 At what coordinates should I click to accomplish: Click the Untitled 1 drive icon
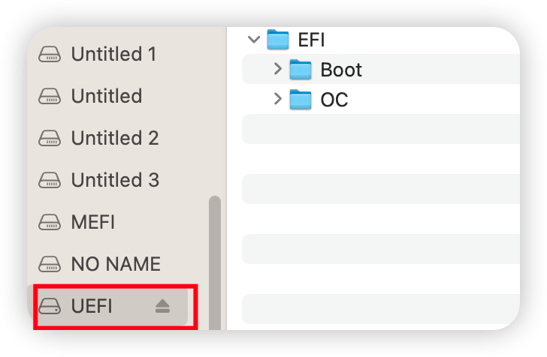tap(50, 54)
